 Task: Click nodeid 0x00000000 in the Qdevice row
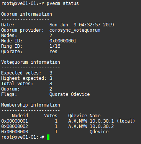(x=15, y=132)
